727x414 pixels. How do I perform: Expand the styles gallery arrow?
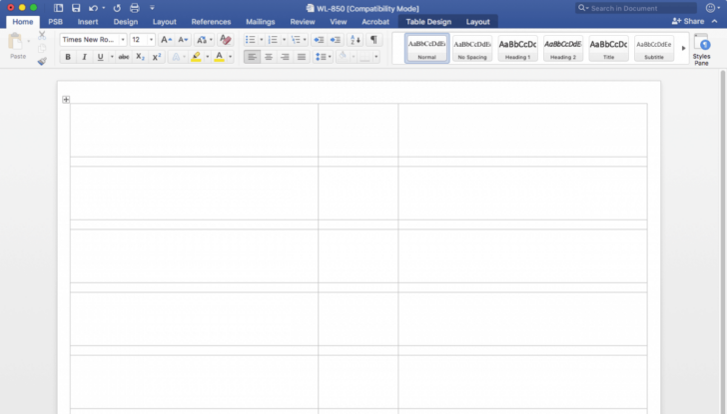point(683,48)
